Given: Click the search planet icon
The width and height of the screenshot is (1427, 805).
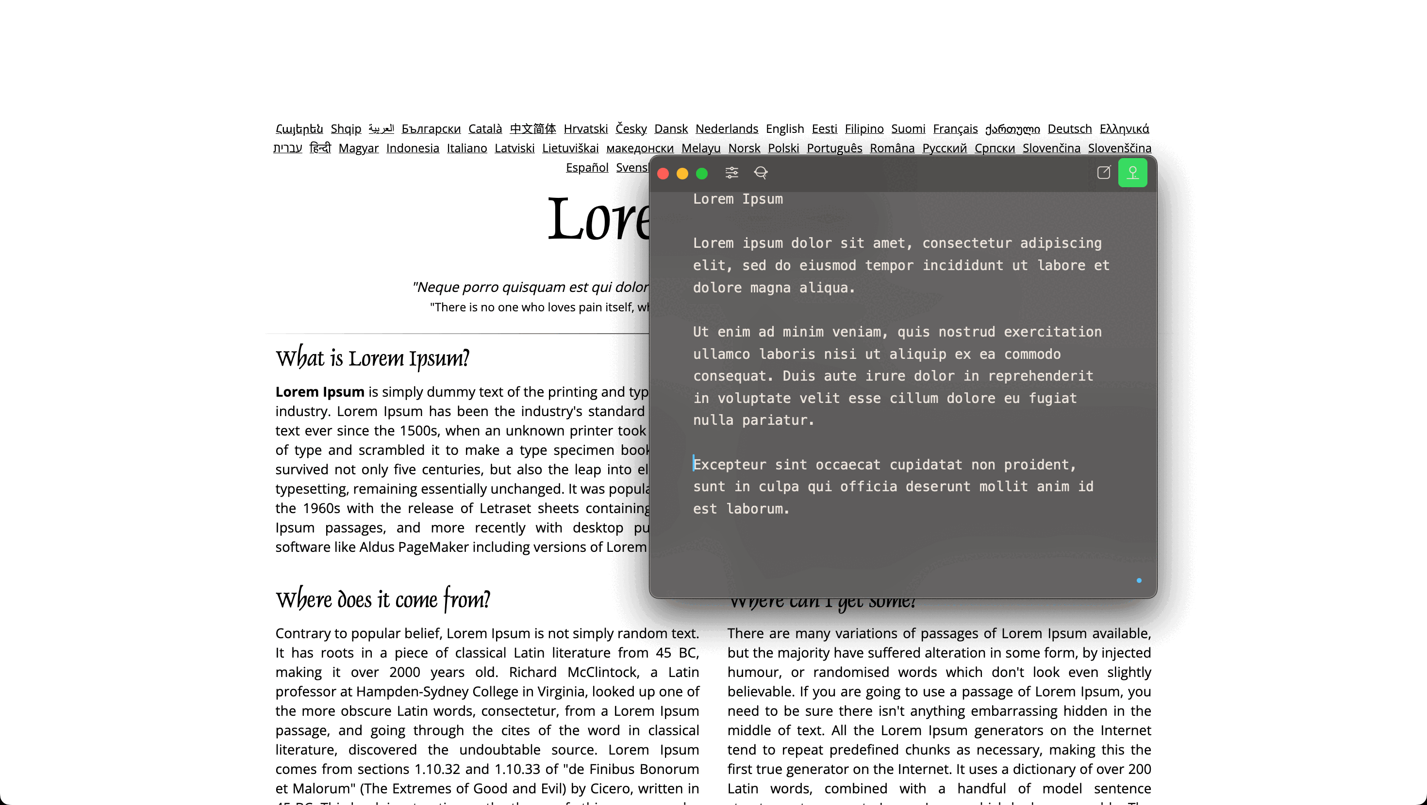Looking at the screenshot, I should pyautogui.click(x=761, y=173).
